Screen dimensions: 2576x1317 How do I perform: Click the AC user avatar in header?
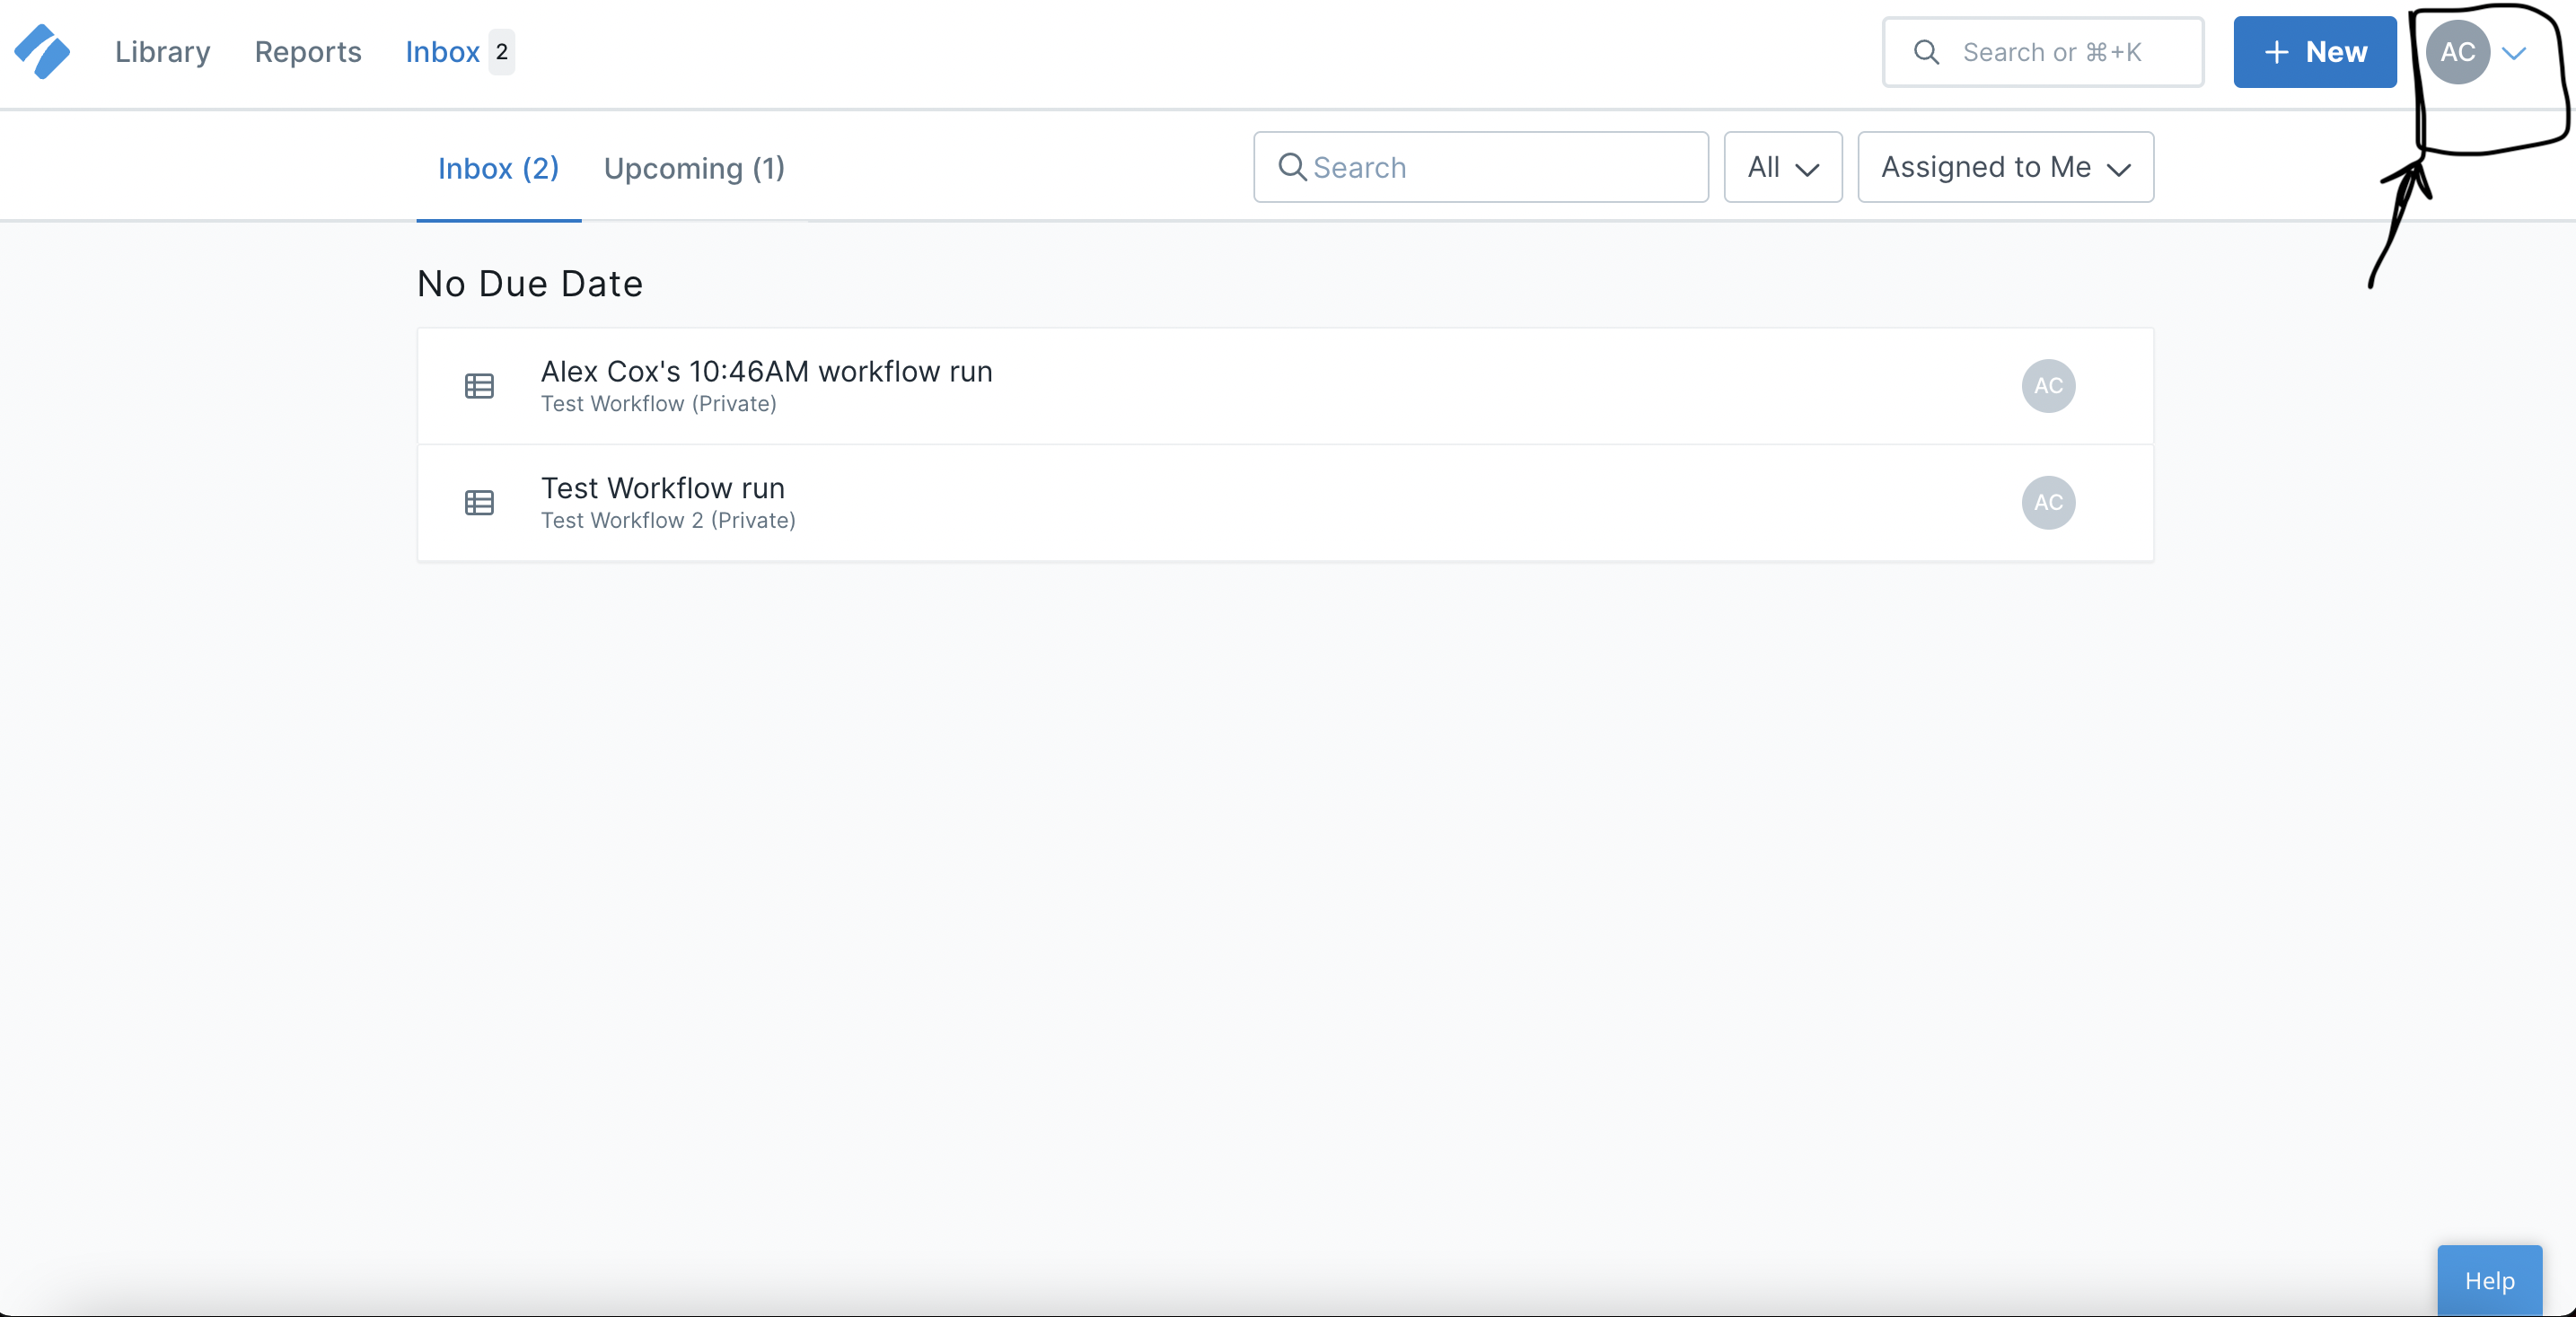(x=2457, y=52)
